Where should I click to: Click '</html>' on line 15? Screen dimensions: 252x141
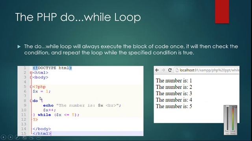pos(42,134)
